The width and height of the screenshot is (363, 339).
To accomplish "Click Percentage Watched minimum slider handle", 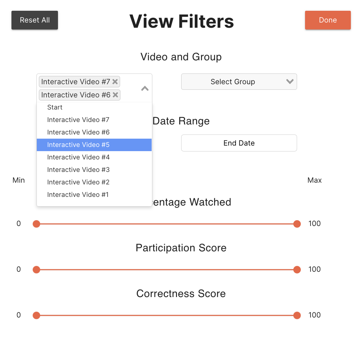I will pyautogui.click(x=36, y=224).
